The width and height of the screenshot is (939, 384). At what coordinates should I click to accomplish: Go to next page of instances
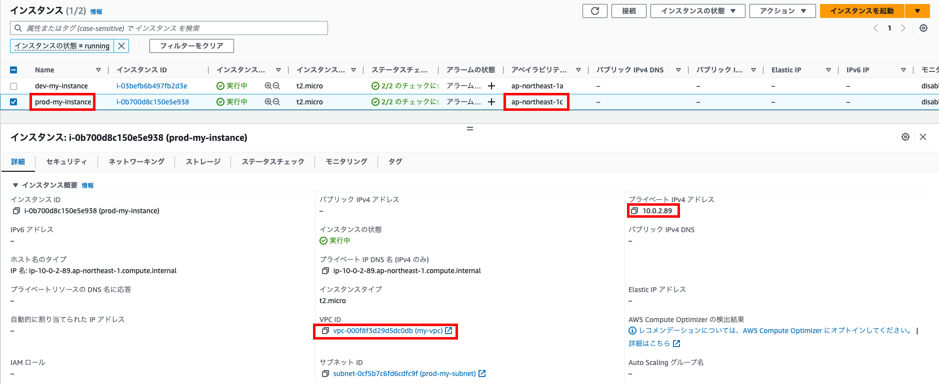(x=903, y=28)
